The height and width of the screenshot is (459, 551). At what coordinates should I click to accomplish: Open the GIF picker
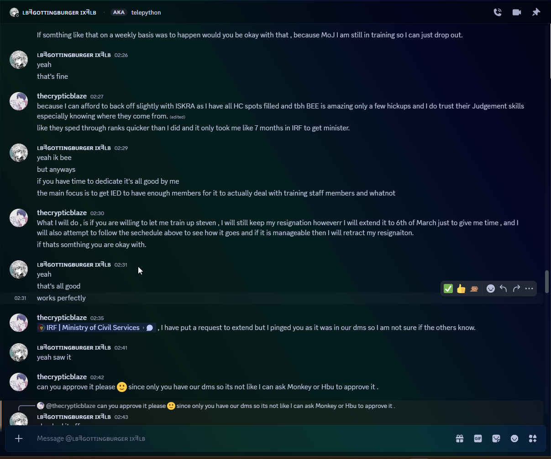pyautogui.click(x=478, y=438)
